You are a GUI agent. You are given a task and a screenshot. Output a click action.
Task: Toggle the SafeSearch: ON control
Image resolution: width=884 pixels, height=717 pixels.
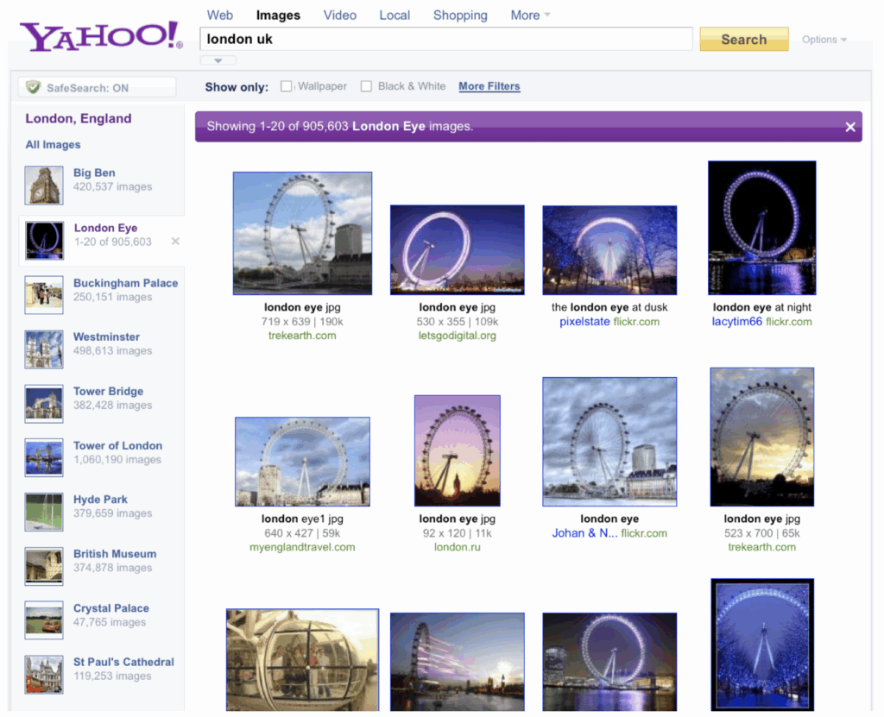pos(97,88)
